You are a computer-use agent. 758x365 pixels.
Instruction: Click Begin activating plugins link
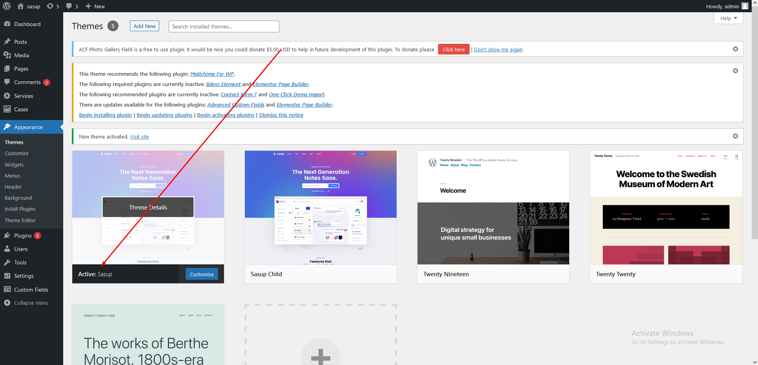point(226,115)
